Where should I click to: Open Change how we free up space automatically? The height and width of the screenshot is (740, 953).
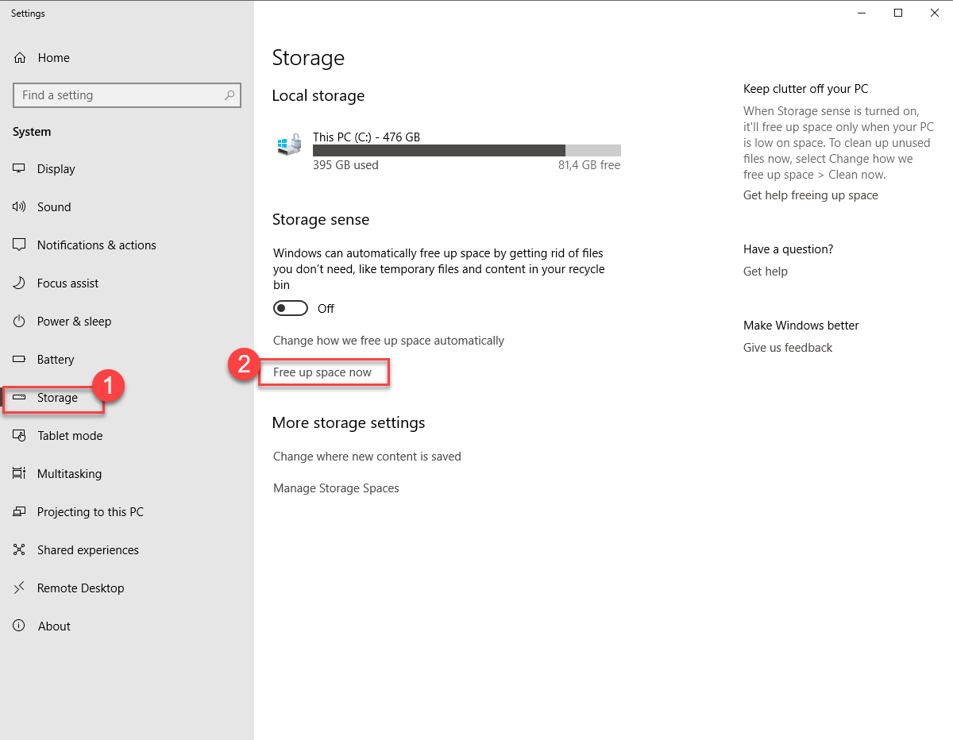tap(388, 341)
